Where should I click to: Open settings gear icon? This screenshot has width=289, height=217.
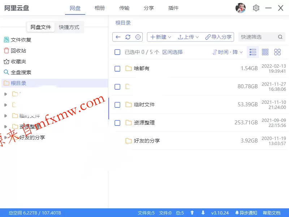click(256, 8)
